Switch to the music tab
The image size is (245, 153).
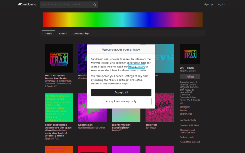[49, 33]
